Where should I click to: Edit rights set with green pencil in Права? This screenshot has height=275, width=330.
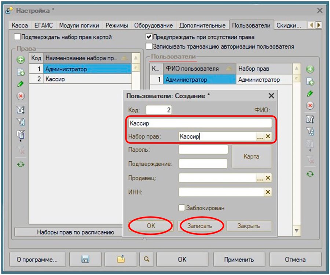[x=21, y=84]
